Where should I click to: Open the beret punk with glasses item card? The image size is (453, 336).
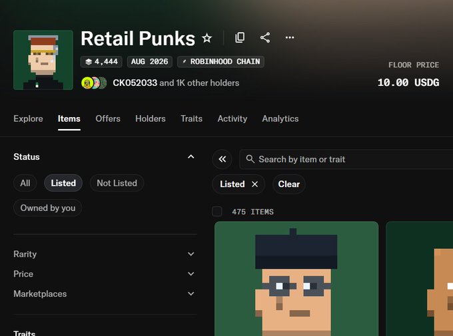[x=296, y=279]
